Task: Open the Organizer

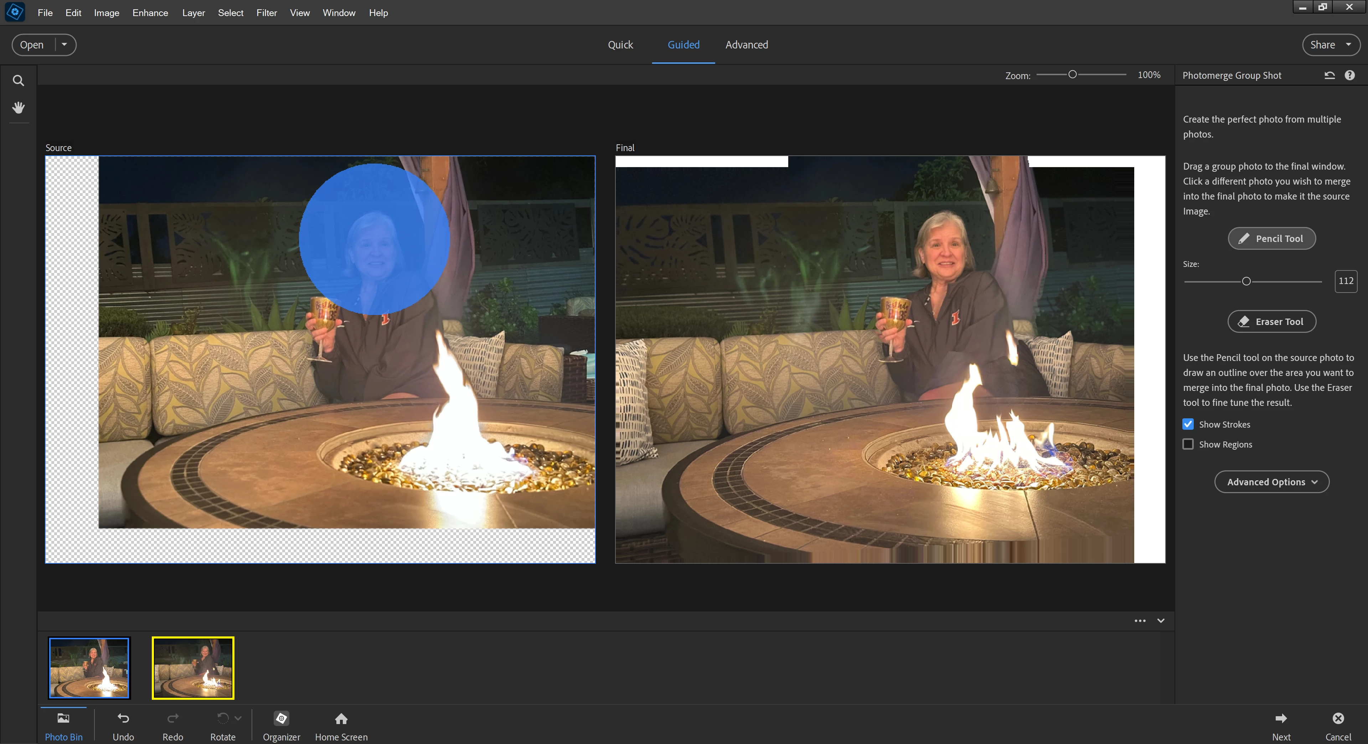Action: [x=282, y=718]
